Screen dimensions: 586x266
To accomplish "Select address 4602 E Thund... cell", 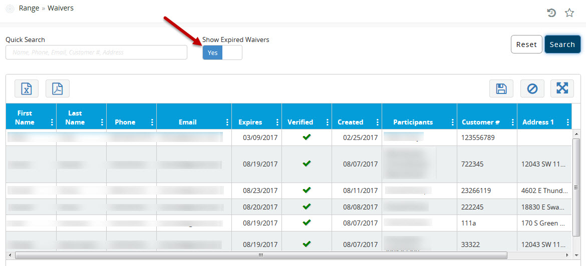I will (x=544, y=190).
